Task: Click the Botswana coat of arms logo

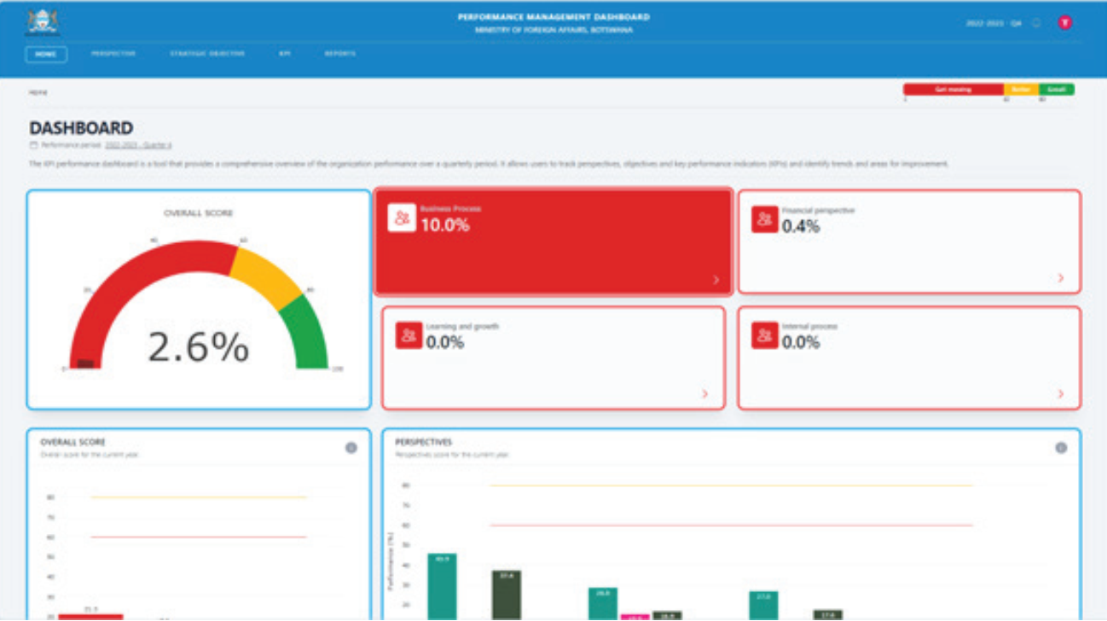Action: (43, 22)
